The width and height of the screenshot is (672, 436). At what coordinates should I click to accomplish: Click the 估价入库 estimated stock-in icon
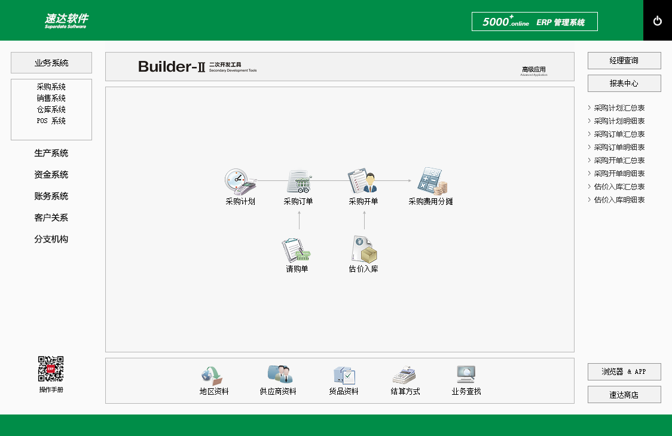pos(364,250)
